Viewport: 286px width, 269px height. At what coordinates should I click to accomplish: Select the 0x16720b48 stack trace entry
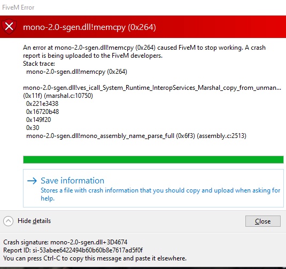click(42, 112)
